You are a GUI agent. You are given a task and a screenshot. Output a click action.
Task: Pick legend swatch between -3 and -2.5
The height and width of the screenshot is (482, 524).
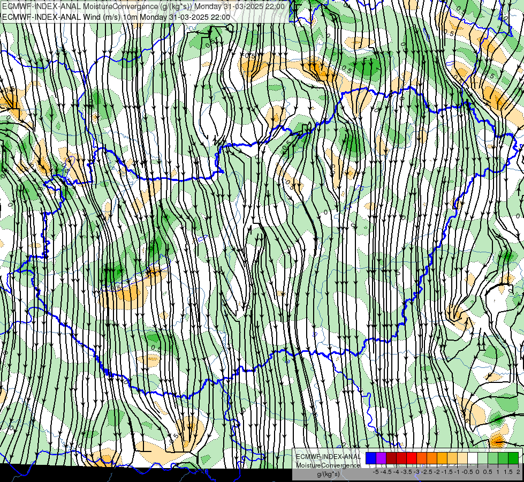[422, 458]
